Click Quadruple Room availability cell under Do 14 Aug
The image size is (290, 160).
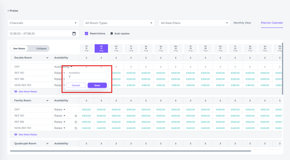point(116,144)
